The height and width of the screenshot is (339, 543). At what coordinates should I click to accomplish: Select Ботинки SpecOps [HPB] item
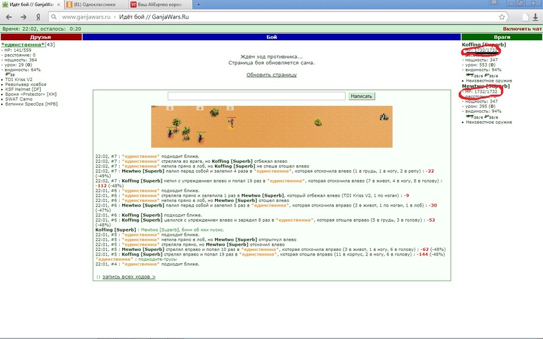(31, 104)
